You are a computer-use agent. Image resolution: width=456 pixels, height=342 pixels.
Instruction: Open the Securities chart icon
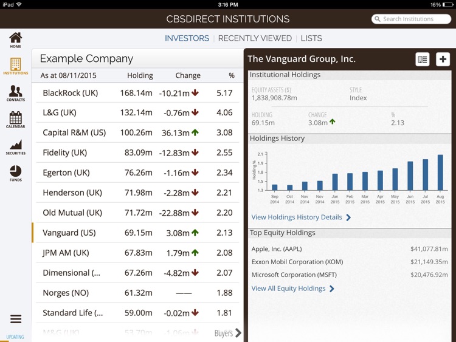[x=15, y=148]
